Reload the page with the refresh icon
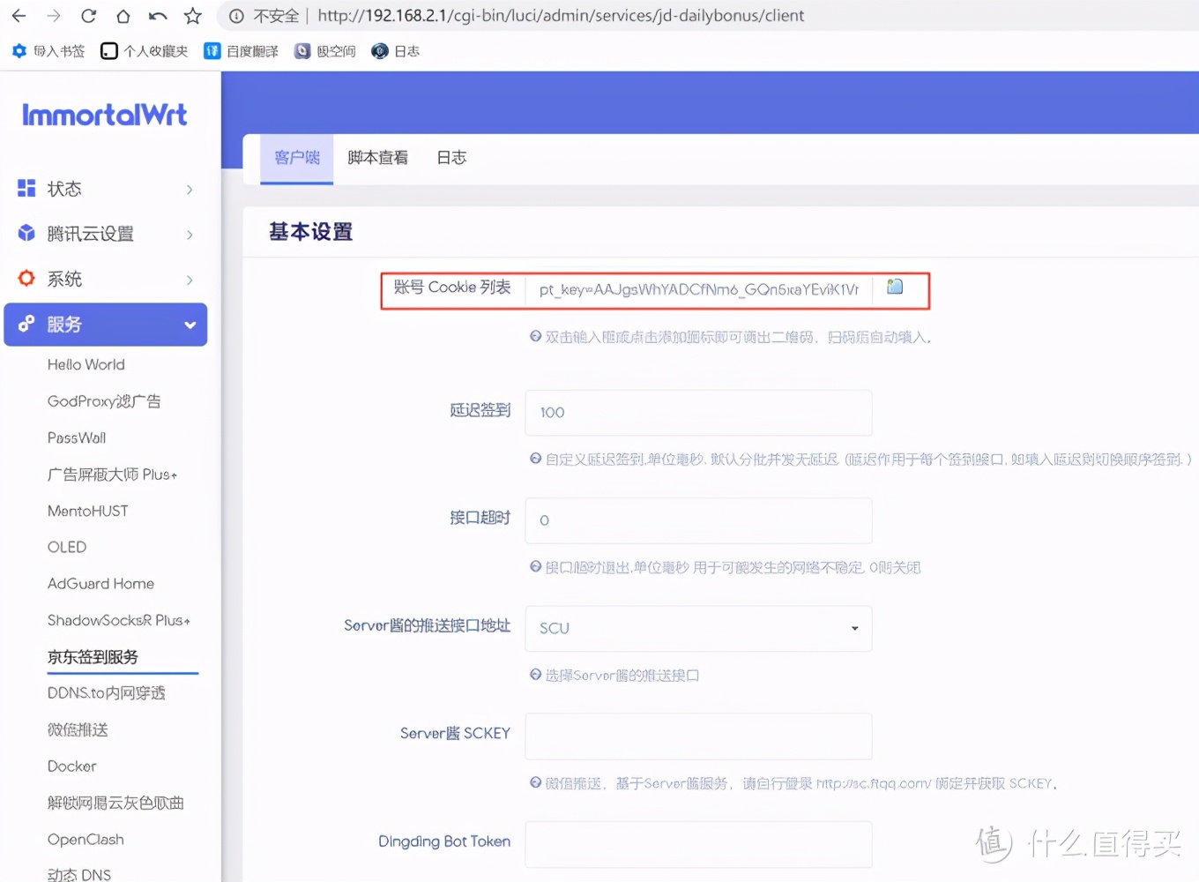The image size is (1199, 882). click(x=88, y=15)
